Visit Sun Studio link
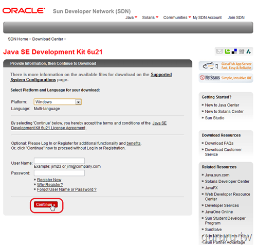The width and height of the screenshot is (257, 245). [x=214, y=118]
